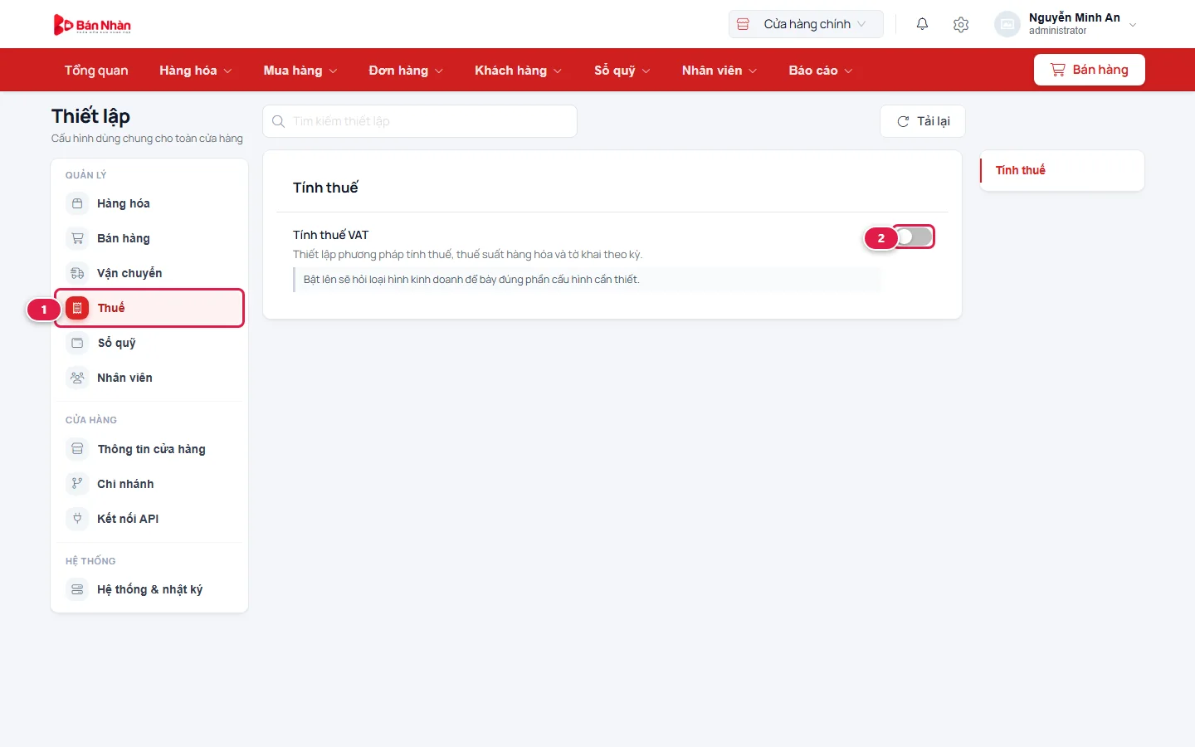Click the Bán hàng cart sidebar icon
This screenshot has height=747, width=1195.
pos(77,238)
